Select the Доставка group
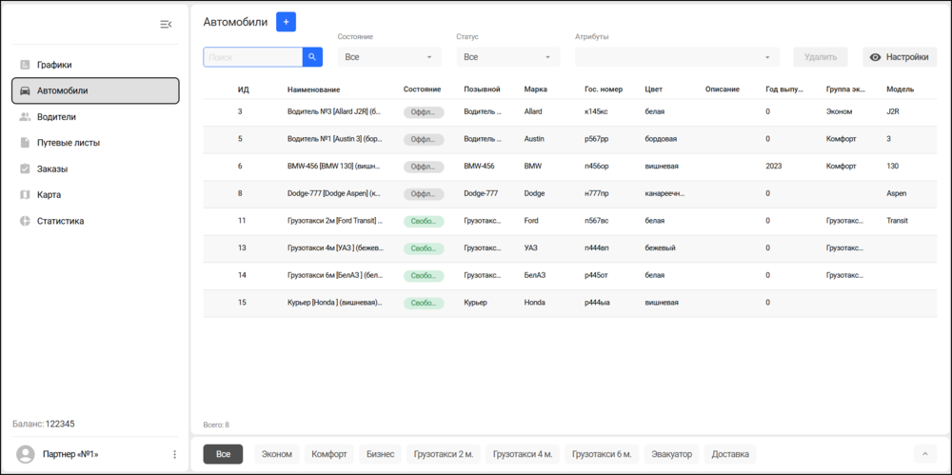The image size is (952, 475). click(730, 454)
